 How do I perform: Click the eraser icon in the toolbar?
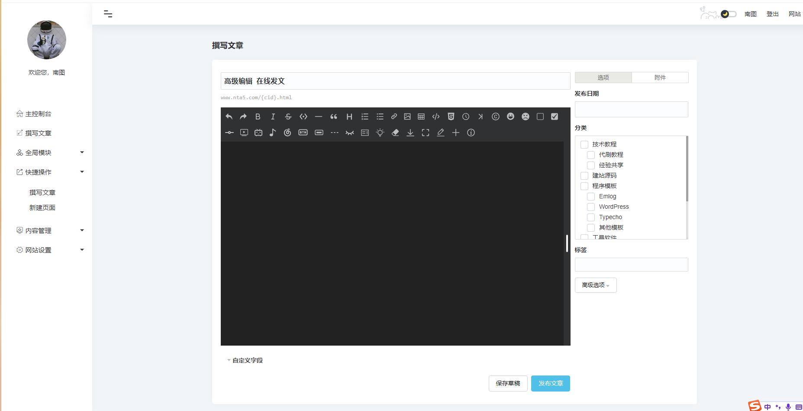(x=395, y=133)
